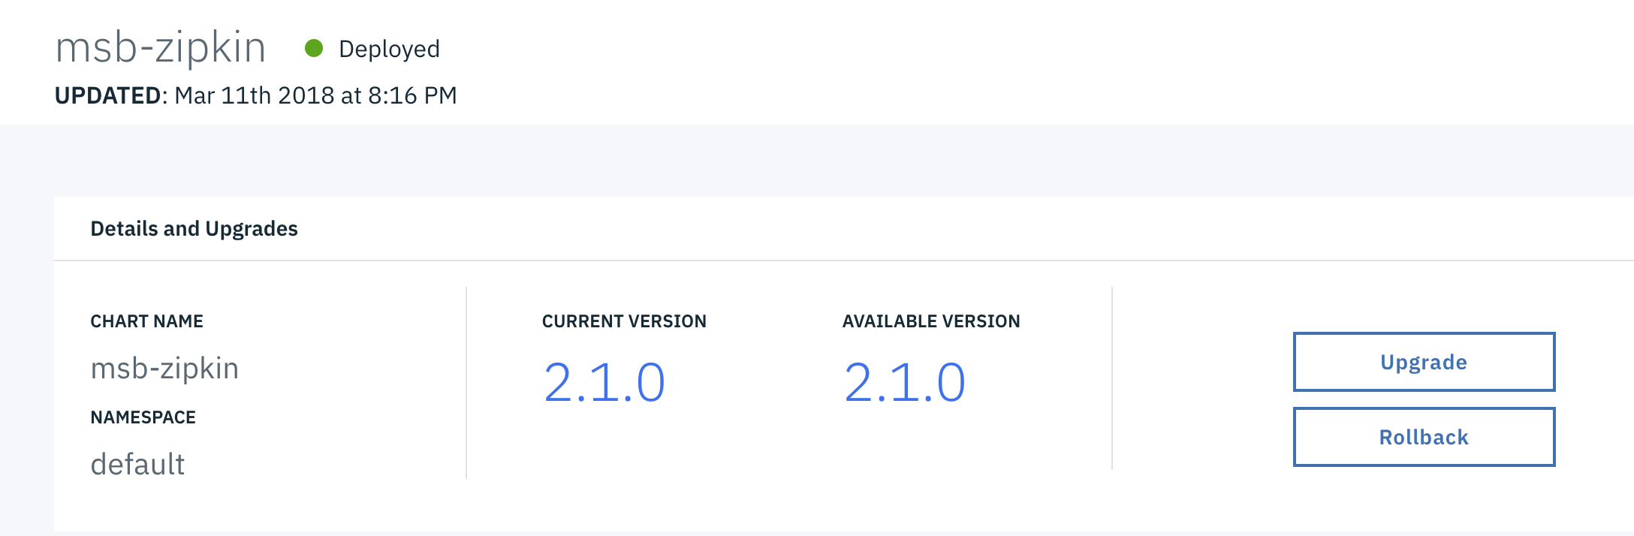This screenshot has width=1634, height=536.
Task: Select the msb-zipkin page title
Action: [161, 48]
